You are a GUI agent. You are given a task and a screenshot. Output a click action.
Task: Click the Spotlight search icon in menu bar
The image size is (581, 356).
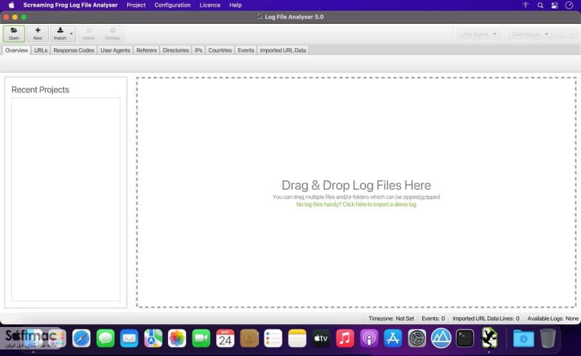pos(540,5)
